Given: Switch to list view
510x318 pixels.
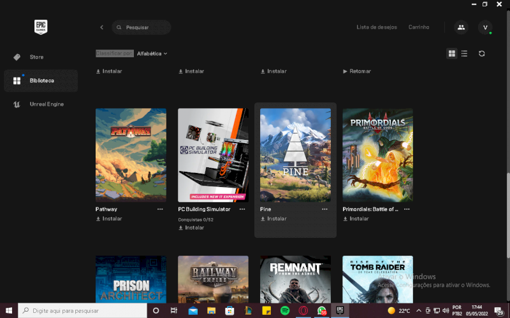Looking at the screenshot, I should click(464, 53).
